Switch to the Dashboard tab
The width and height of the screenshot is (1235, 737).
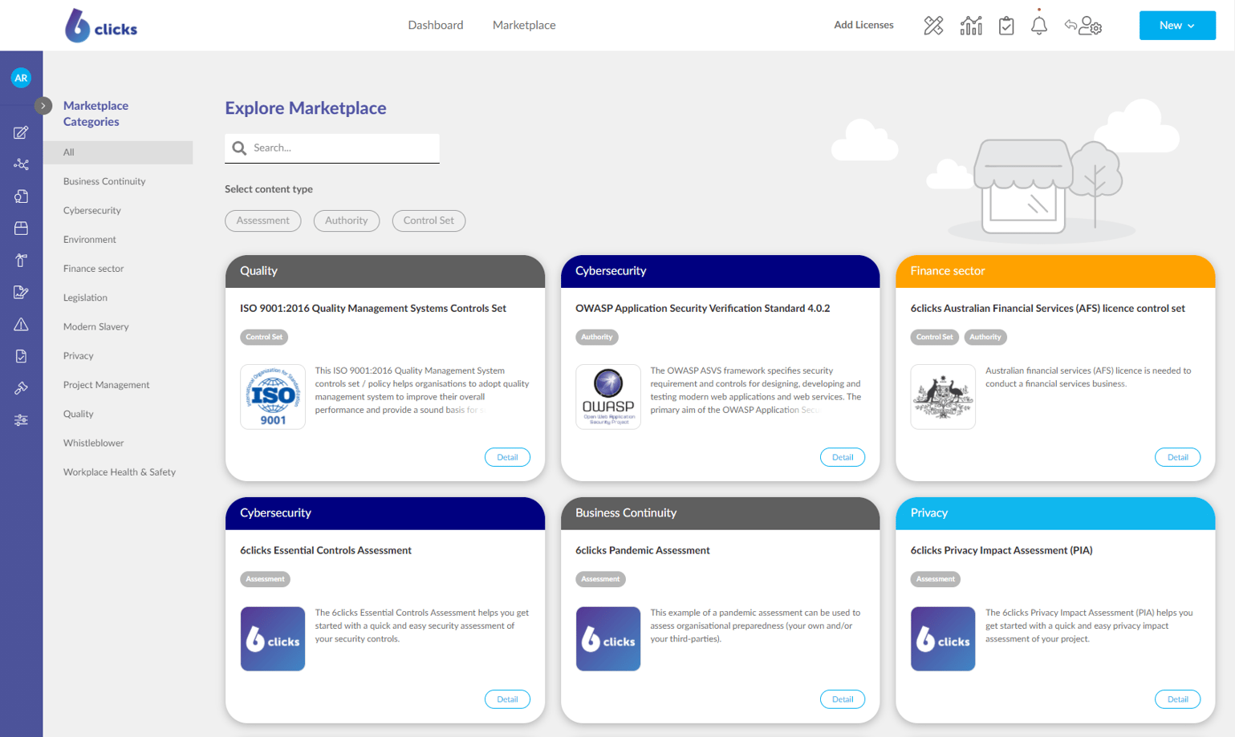[435, 25]
